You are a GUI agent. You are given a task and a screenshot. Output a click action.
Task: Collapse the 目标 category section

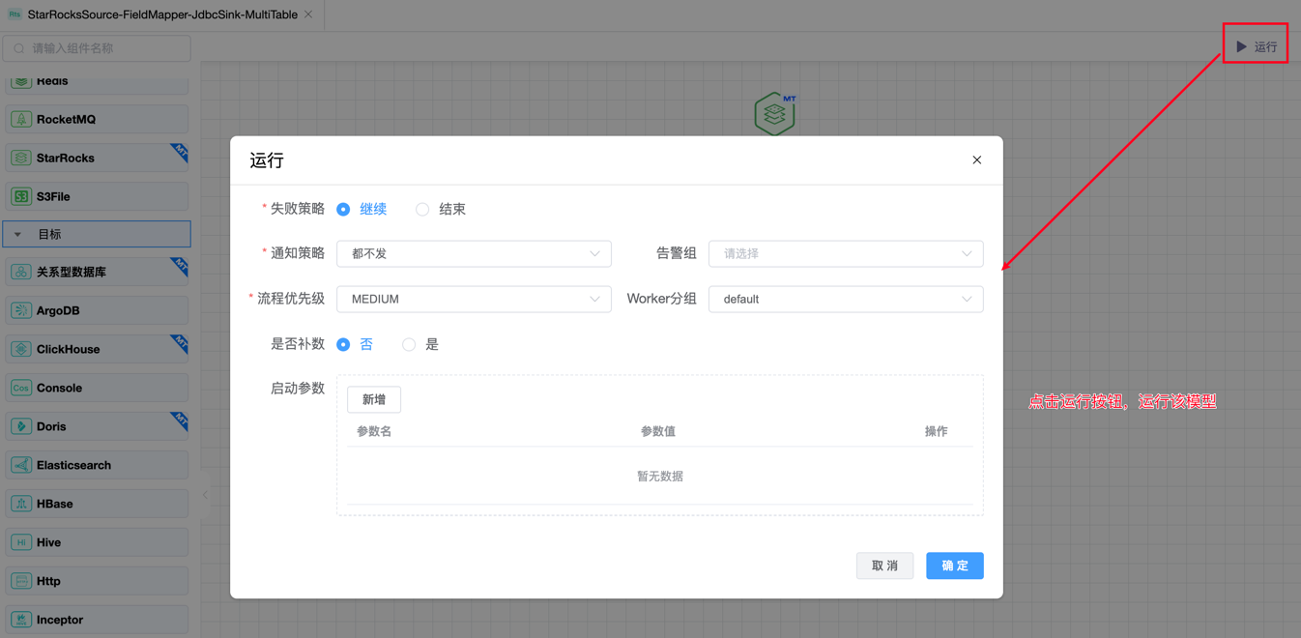(18, 234)
